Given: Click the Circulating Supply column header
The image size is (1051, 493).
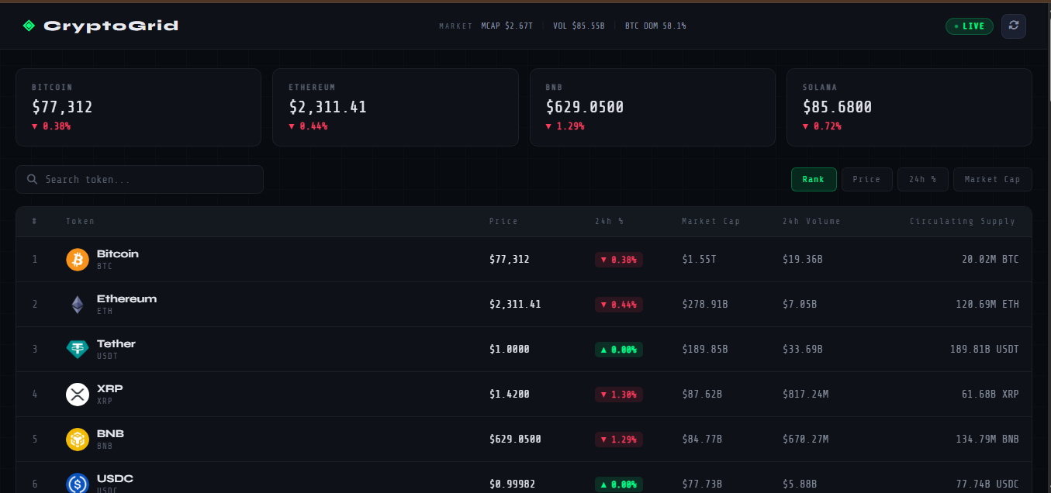Looking at the screenshot, I should coord(963,221).
